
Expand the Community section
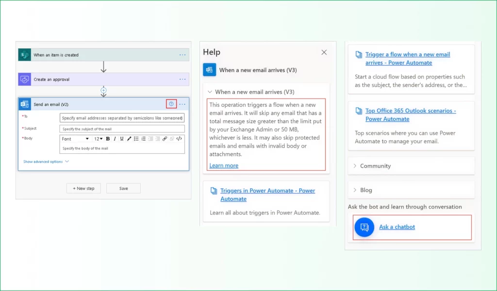click(x=411, y=166)
